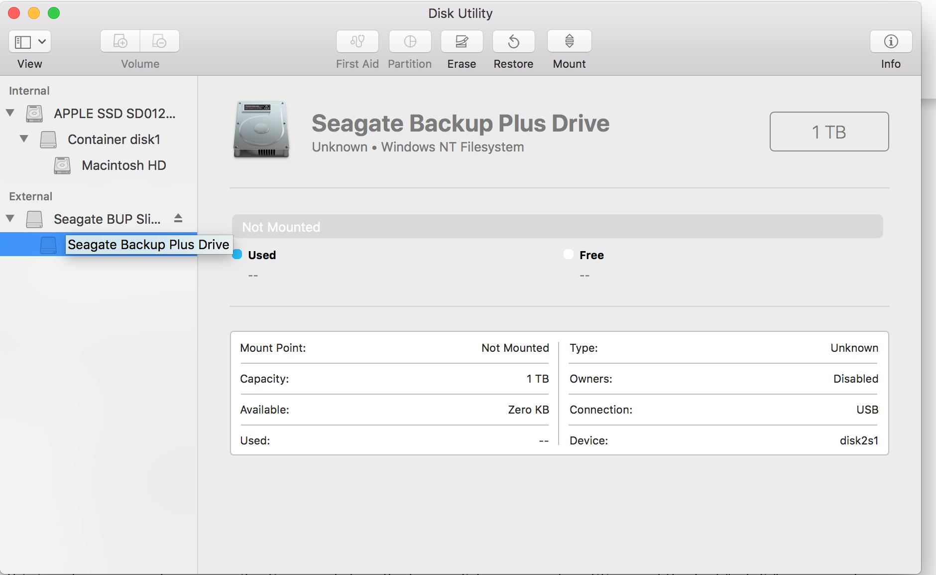Image resolution: width=936 pixels, height=575 pixels.
Task: Click the Macintosh HD disk icon
Action: pos(62,165)
